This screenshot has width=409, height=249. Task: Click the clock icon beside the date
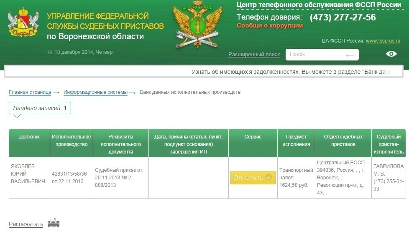click(x=50, y=52)
